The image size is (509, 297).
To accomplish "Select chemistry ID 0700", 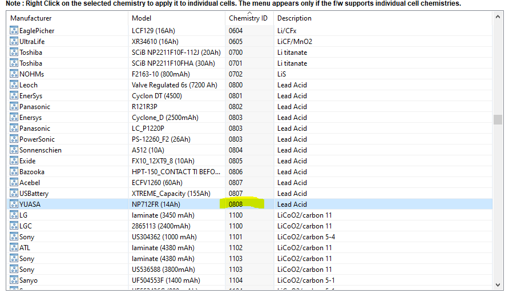I will tap(236, 53).
